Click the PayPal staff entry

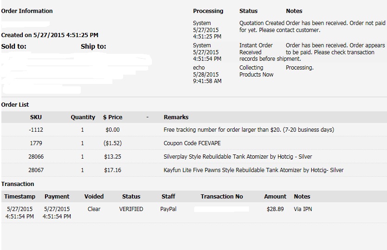click(168, 209)
